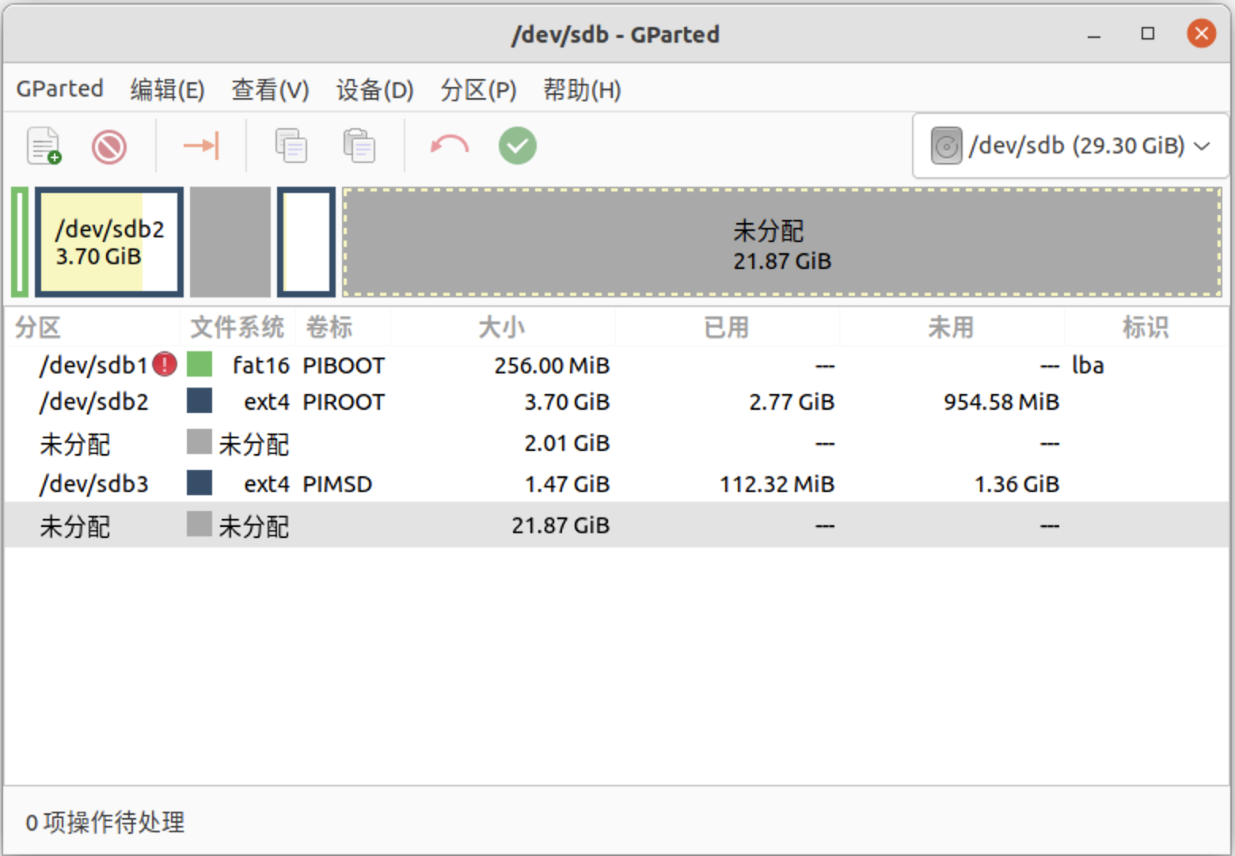Click the green apply operations checkmark
The width and height of the screenshot is (1235, 856).
click(x=517, y=146)
